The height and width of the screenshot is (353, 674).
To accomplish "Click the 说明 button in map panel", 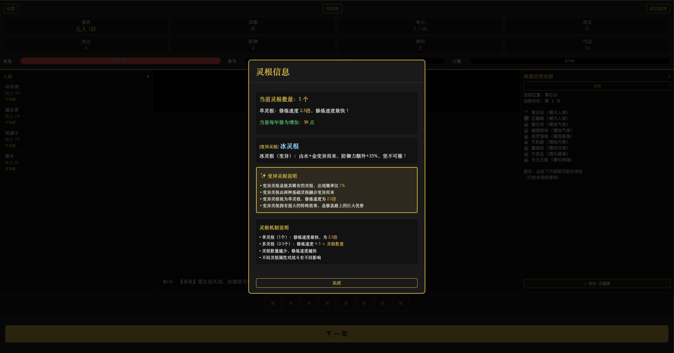I will pyautogui.click(x=597, y=86).
